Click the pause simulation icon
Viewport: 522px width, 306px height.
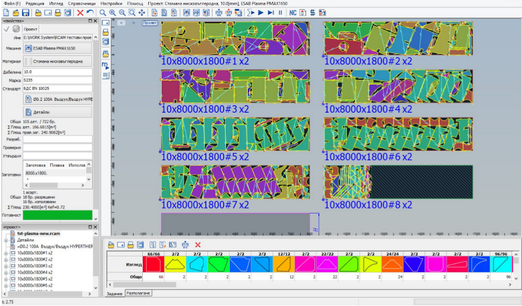click(281, 12)
